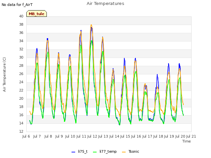This screenshot has width=211, height=158.
Task: Click the 16 y-axis tick label
Action: (x=21, y=115)
